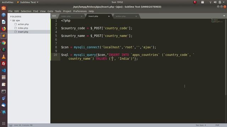This screenshot has width=227, height=127.
Task: Open the system menu arrow
Action: point(224,2)
